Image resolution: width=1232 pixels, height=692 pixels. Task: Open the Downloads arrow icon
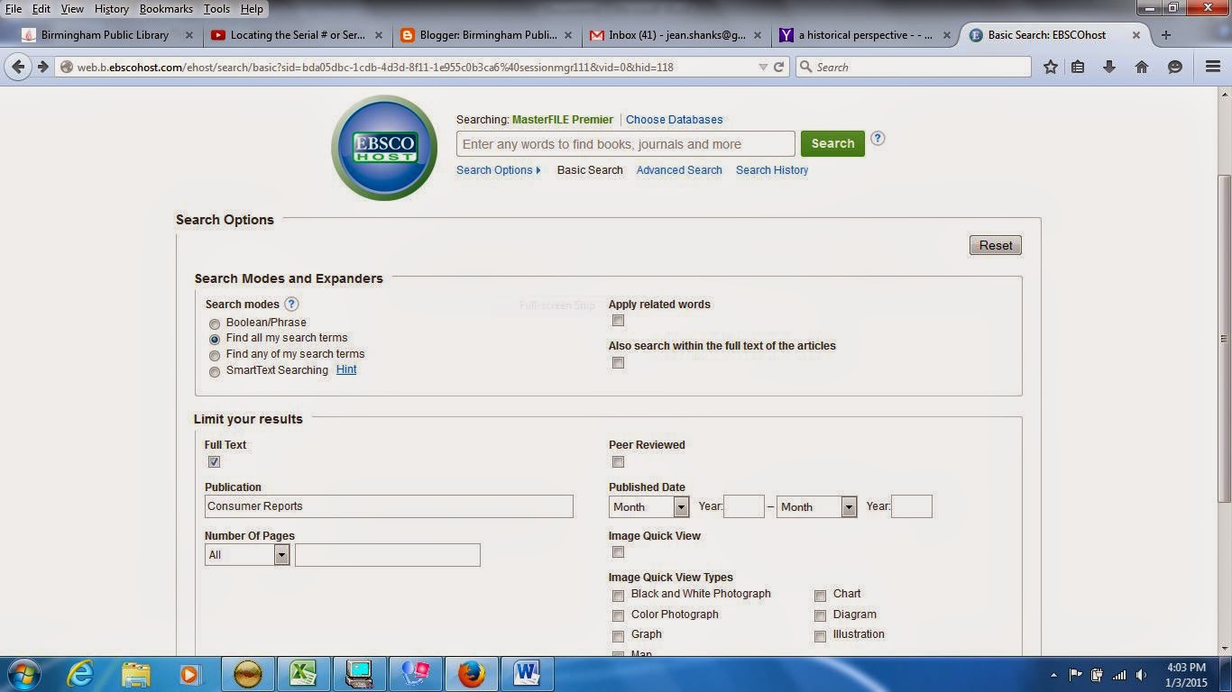coord(1109,67)
